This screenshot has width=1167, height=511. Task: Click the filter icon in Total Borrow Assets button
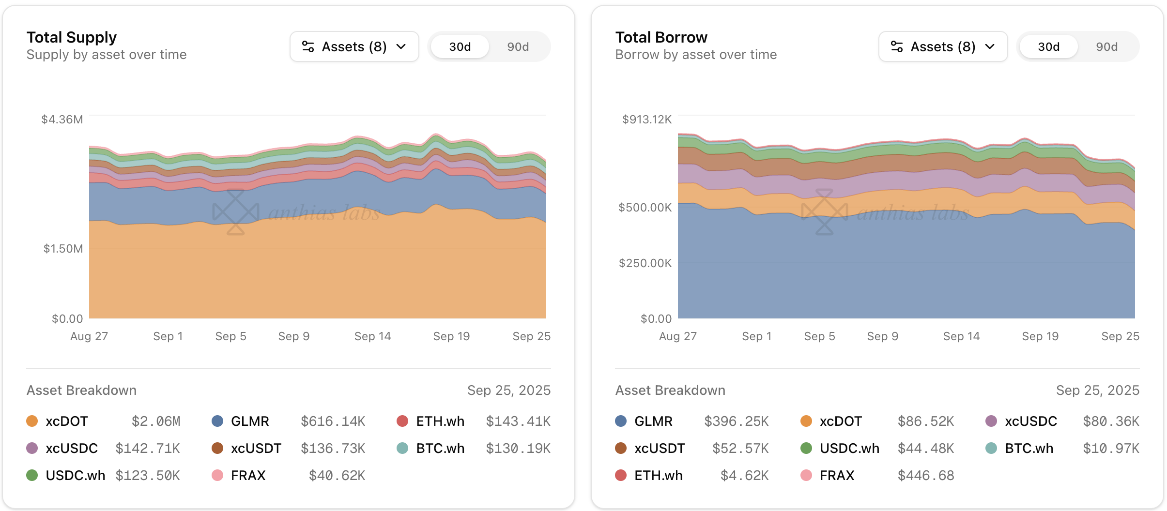897,46
